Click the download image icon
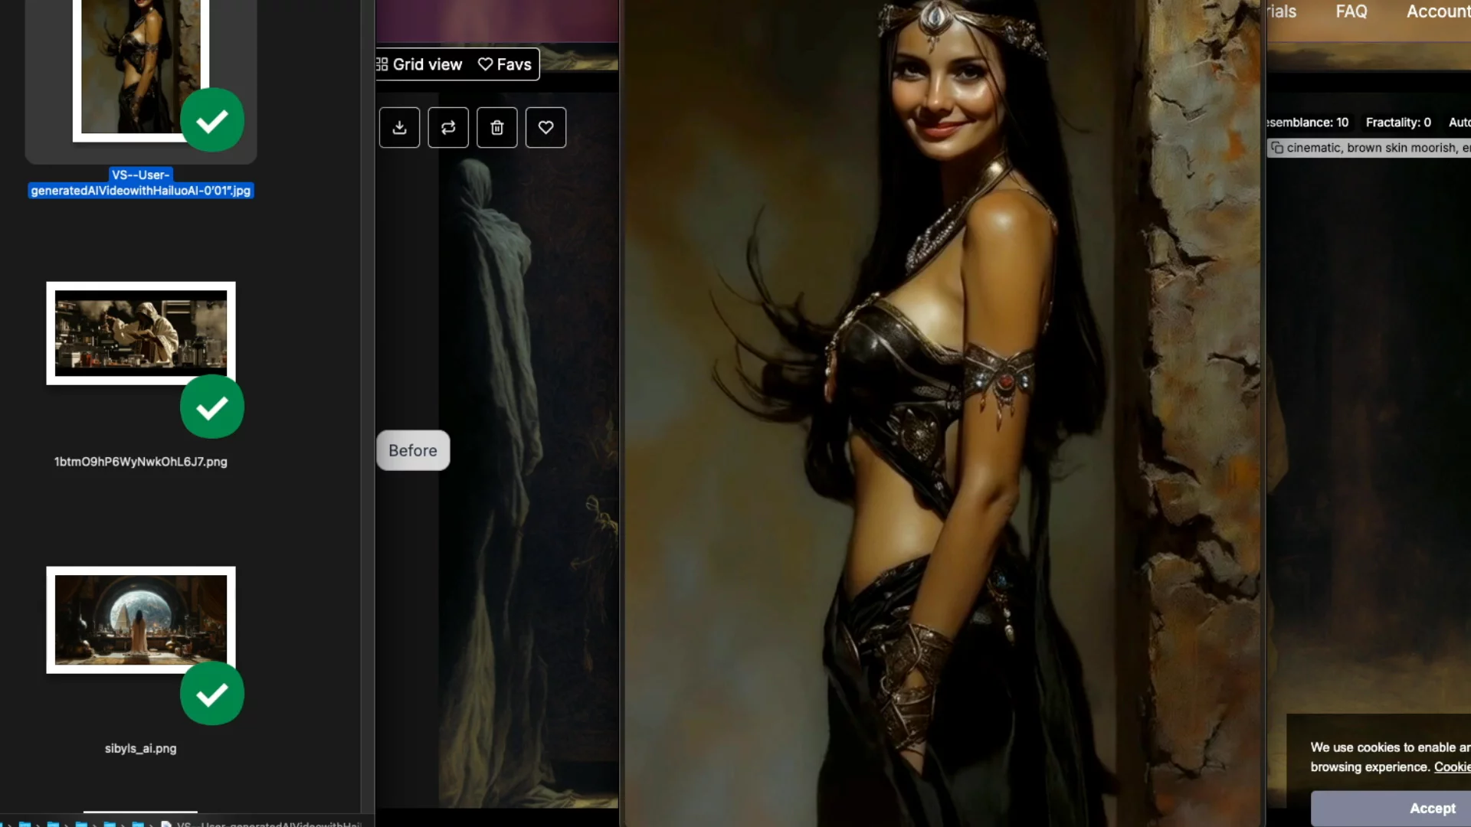 [399, 127]
